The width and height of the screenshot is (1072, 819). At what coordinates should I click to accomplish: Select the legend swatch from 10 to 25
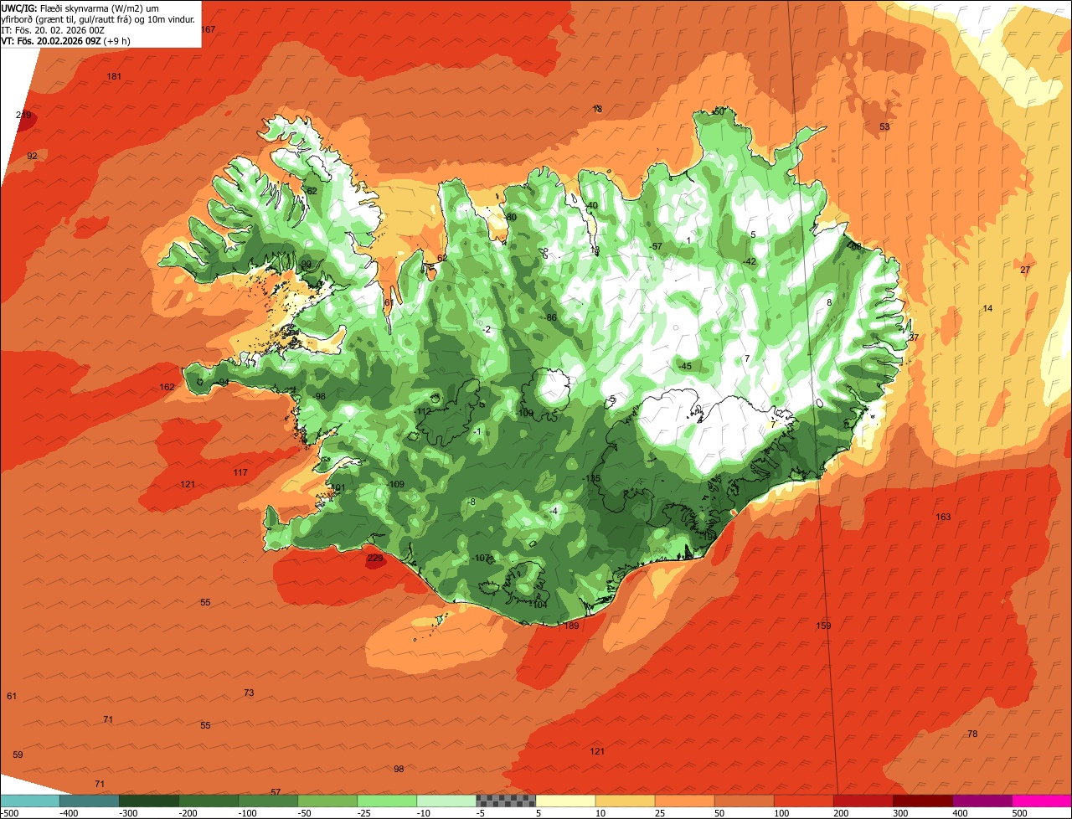click(624, 801)
